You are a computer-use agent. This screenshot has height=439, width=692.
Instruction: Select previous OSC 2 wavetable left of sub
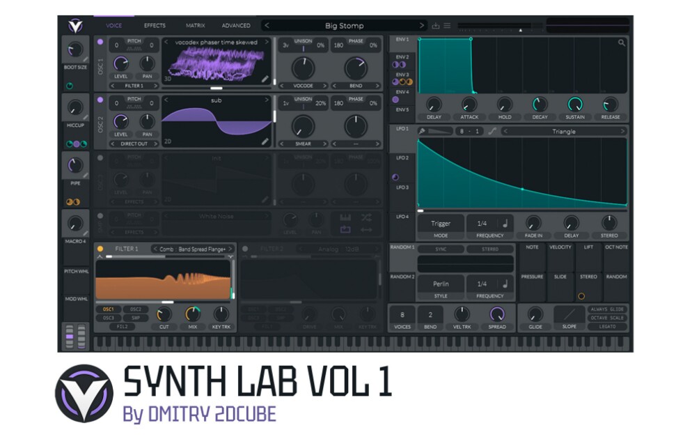166,100
